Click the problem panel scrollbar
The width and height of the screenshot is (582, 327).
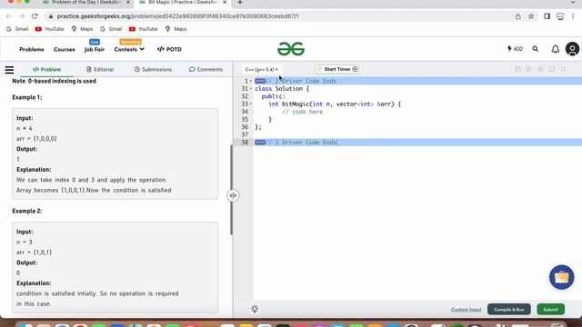pos(231,189)
